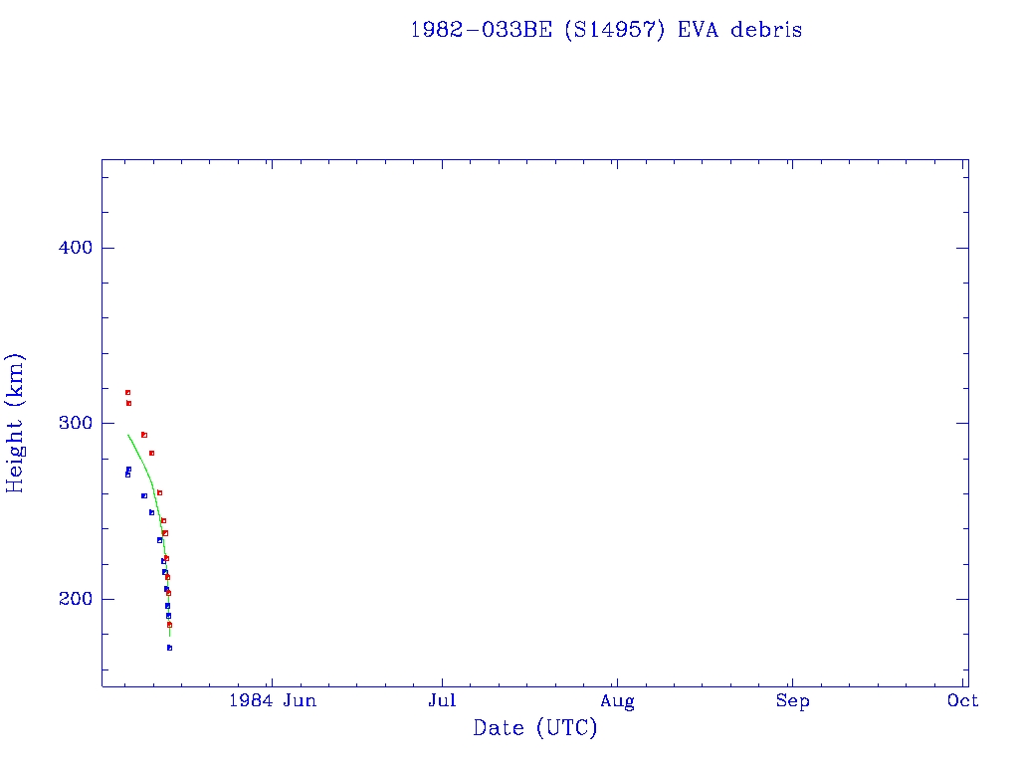Screen dimensions: 1019x764
Task: Click the bottom end of the green curve
Action: click(x=170, y=636)
